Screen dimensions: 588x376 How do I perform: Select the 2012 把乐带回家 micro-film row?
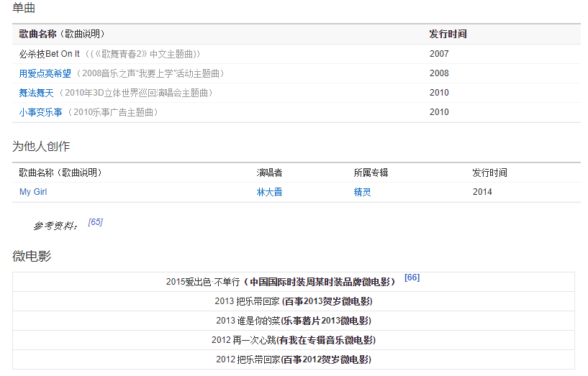(x=294, y=359)
